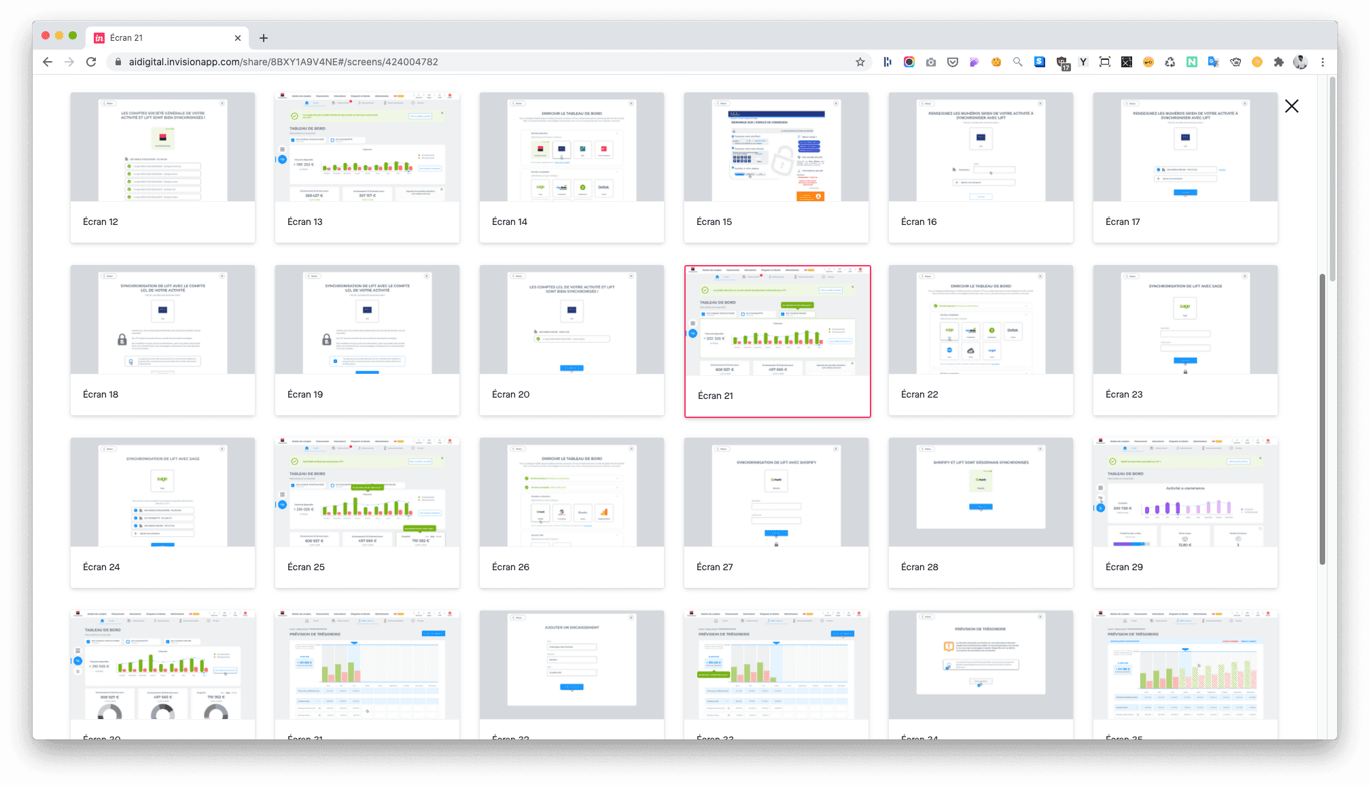
Task: Open the Écran 17 thumbnail
Action: [1185, 167]
